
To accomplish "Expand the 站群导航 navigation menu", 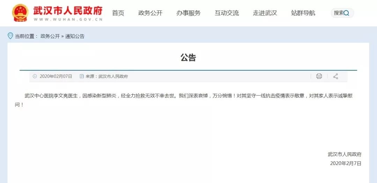I will (303, 13).
